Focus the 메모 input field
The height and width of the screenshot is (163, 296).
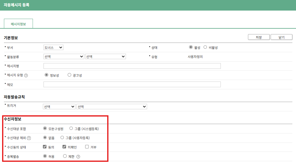pyautogui.click(x=132, y=84)
